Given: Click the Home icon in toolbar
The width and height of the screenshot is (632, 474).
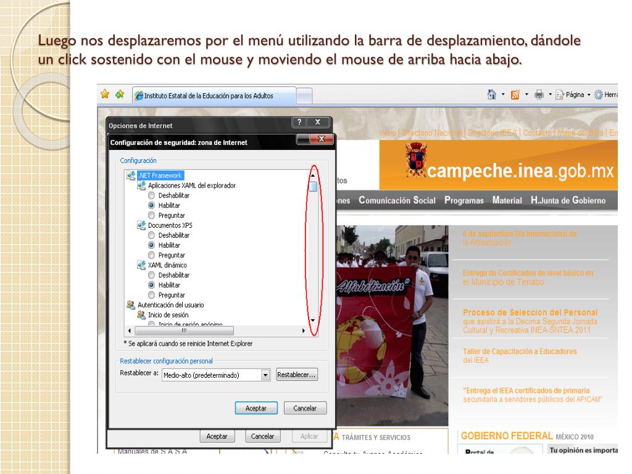Looking at the screenshot, I should pyautogui.click(x=492, y=94).
